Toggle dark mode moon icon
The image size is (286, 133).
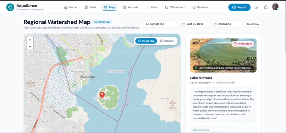(256, 7)
